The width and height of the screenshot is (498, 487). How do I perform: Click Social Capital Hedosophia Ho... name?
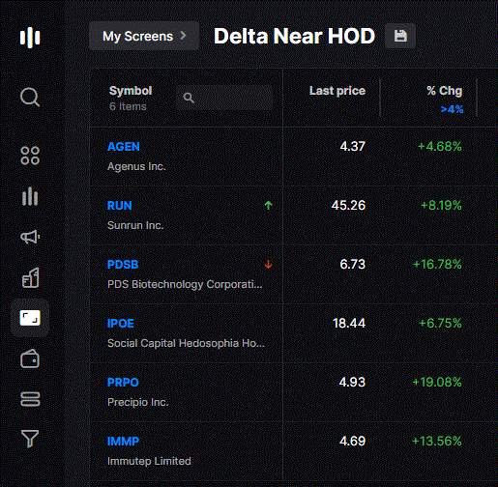[186, 343]
